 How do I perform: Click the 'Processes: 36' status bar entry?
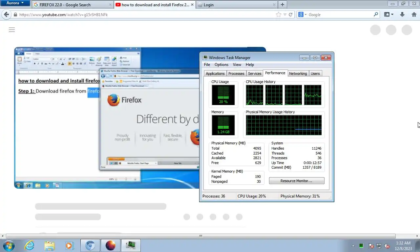tap(214, 196)
